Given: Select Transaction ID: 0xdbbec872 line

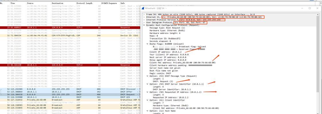Looking at the screenshot, I should pos(165,38).
